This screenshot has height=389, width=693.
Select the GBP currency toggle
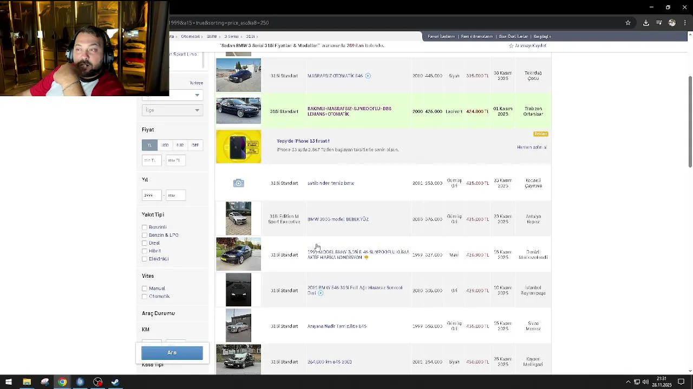click(195, 145)
